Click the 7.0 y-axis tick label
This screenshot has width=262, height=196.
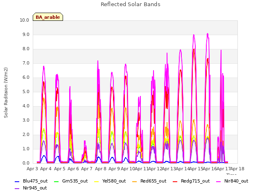26,63
